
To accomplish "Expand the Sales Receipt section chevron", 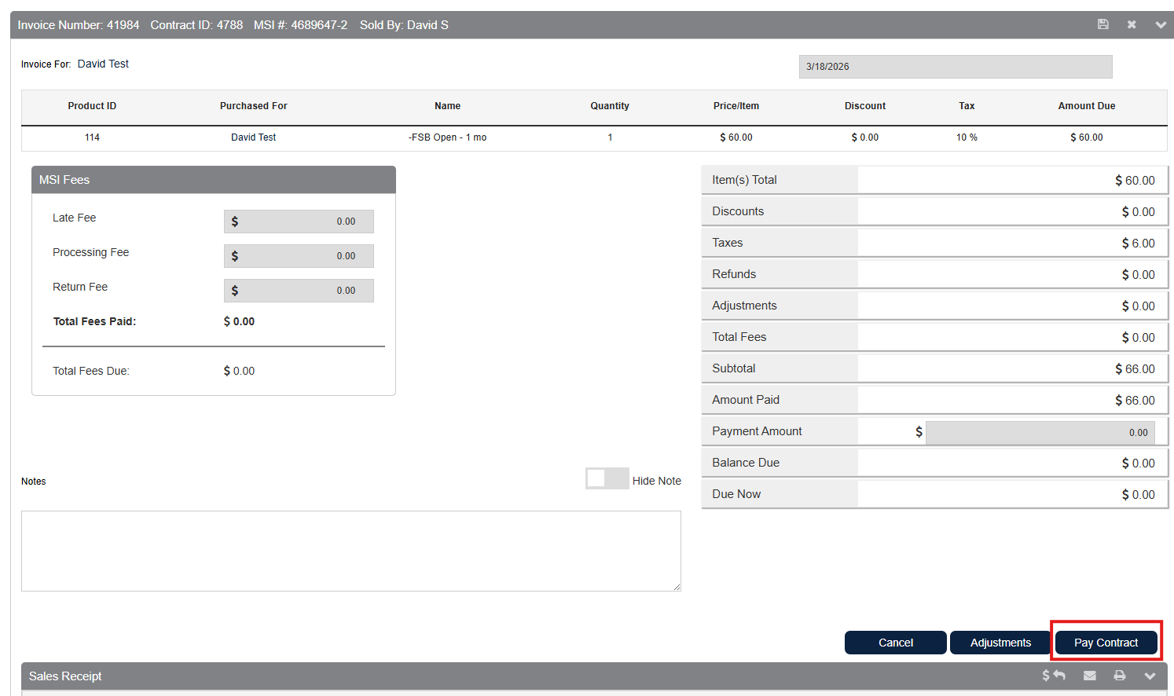I will (x=1150, y=676).
